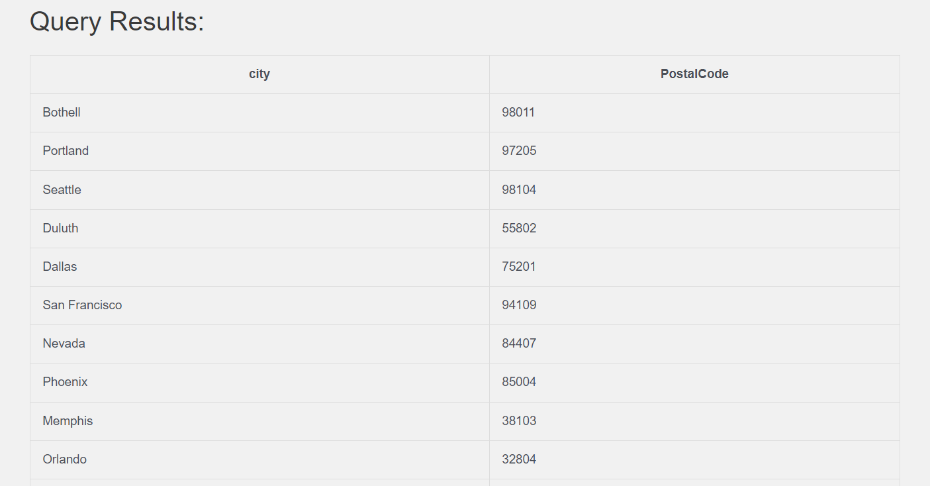The image size is (930, 486).
Task: Click postal code 75201
Action: coord(519,267)
